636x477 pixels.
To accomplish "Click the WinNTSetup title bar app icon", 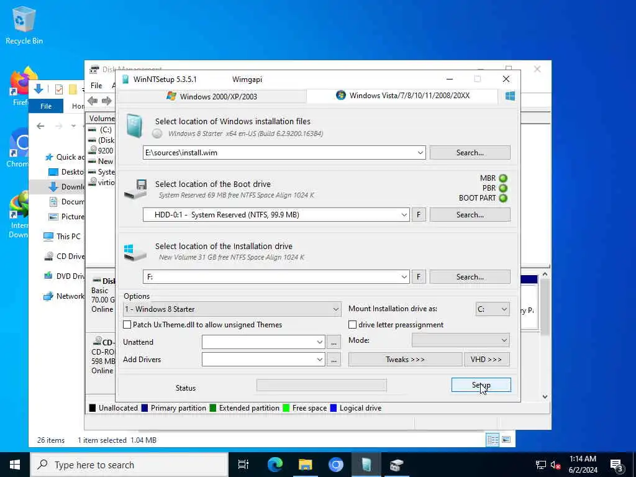I will click(125, 79).
